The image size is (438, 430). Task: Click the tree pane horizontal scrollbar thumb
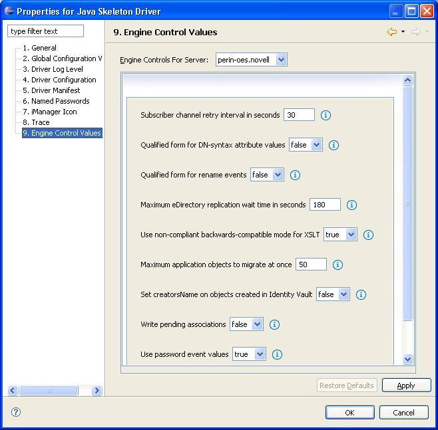click(x=48, y=390)
